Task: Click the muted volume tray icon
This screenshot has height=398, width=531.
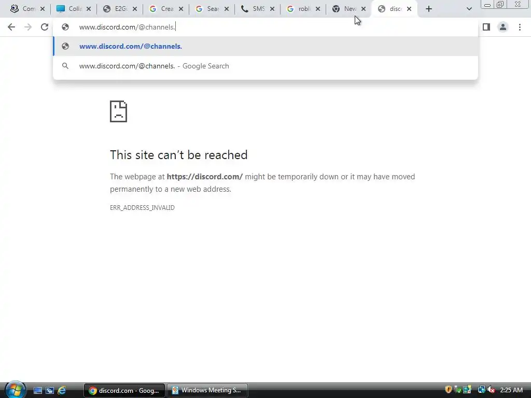Action: pos(491,390)
